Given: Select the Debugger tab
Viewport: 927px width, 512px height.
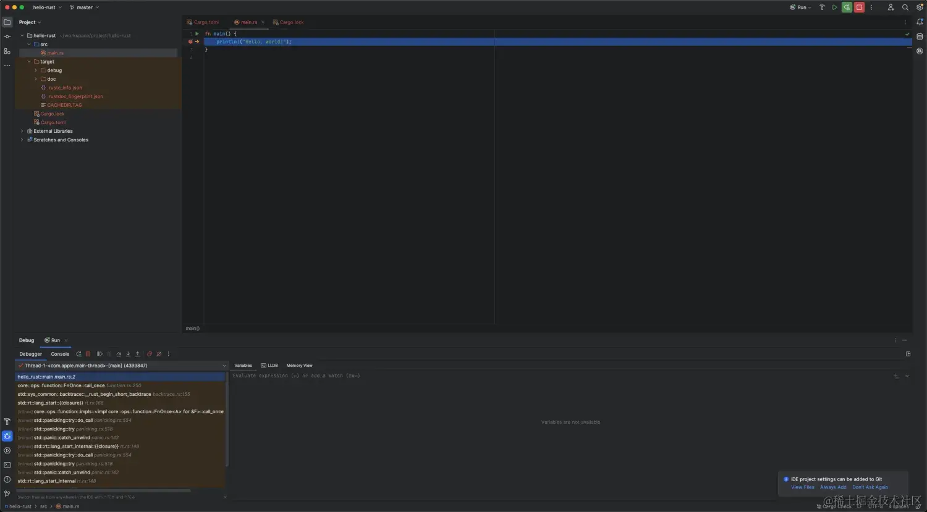Looking at the screenshot, I should pos(30,354).
